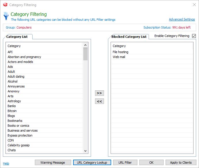This screenshot has height=168, width=199.
Task: Move selected category to blocked list
Action: coord(99,93)
